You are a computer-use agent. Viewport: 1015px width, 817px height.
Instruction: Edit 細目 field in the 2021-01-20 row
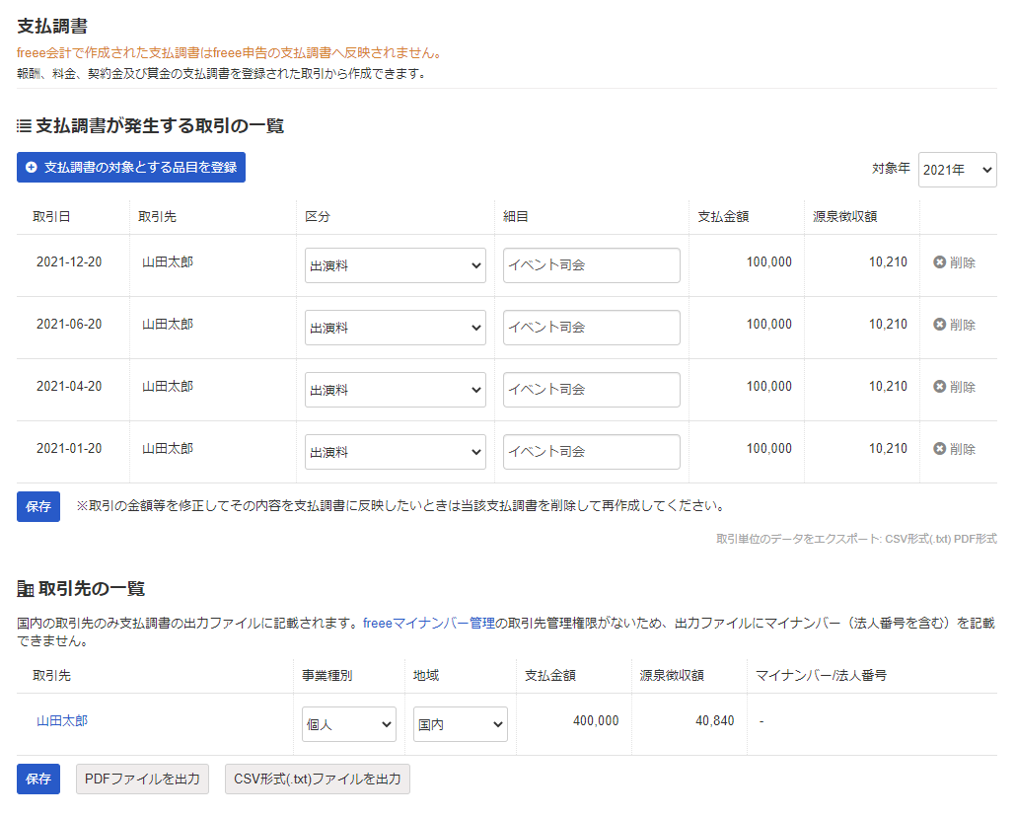pyautogui.click(x=591, y=452)
